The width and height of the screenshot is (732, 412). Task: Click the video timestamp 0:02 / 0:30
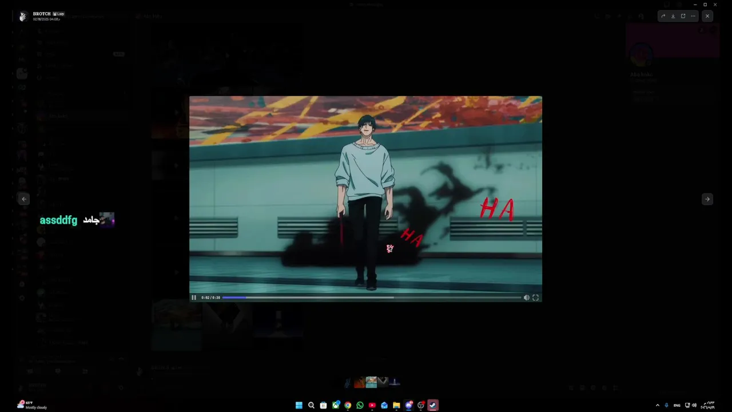(210, 298)
